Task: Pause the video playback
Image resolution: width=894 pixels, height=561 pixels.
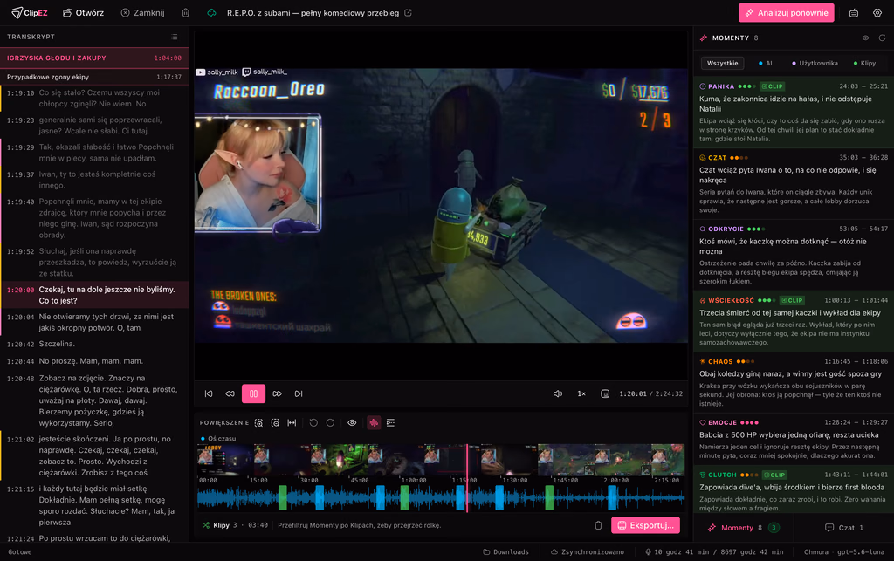Action: click(x=253, y=393)
